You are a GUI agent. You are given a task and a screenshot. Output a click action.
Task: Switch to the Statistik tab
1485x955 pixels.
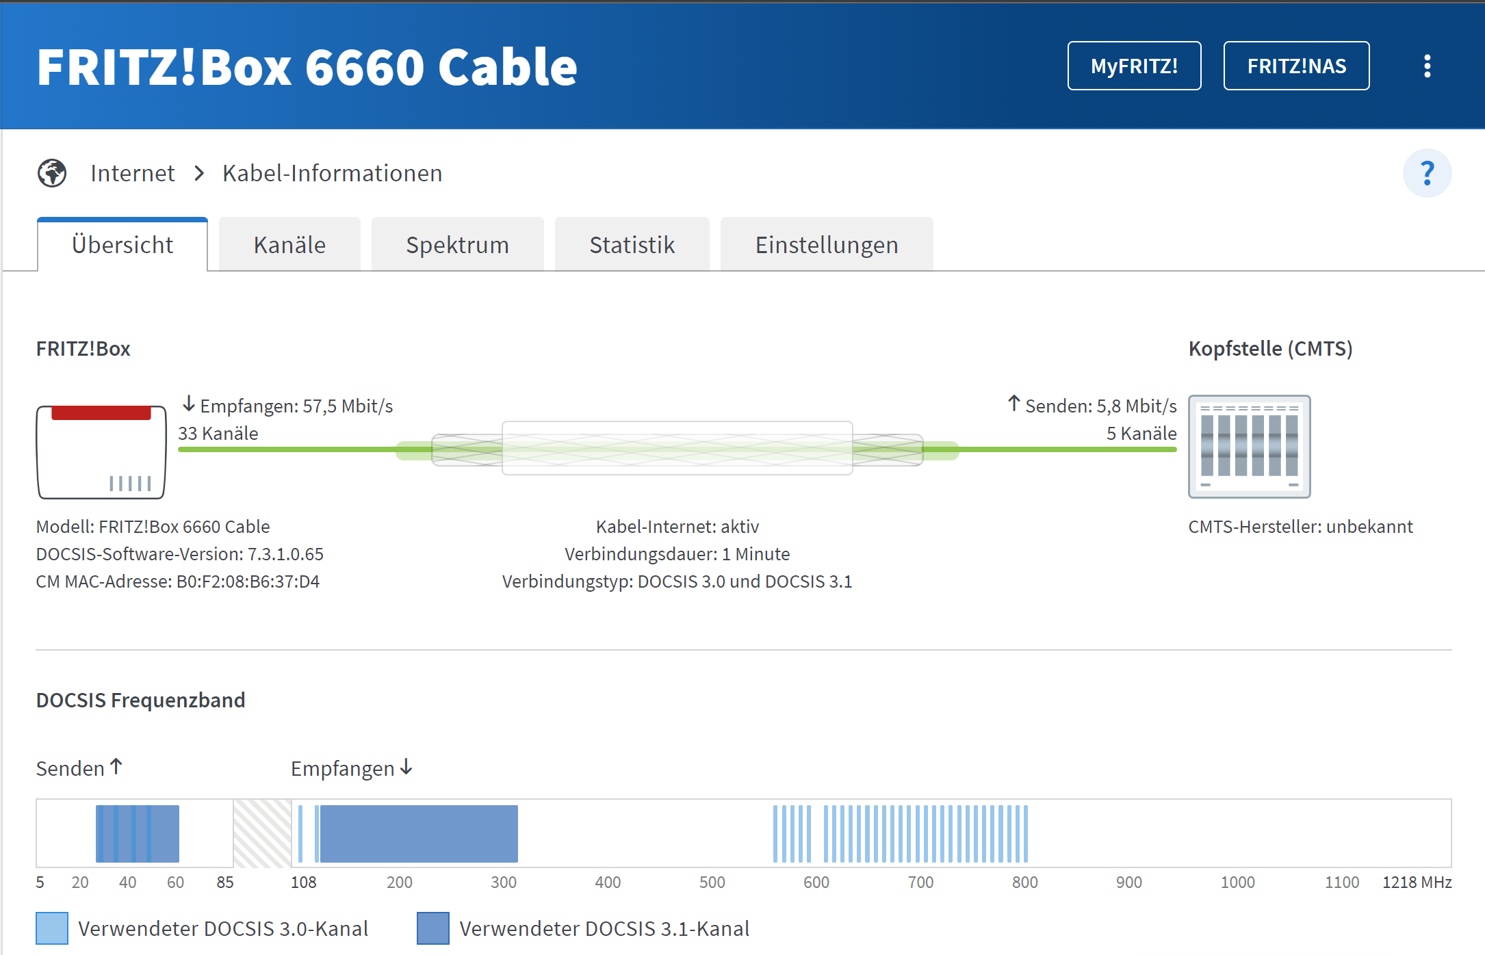tap(632, 245)
